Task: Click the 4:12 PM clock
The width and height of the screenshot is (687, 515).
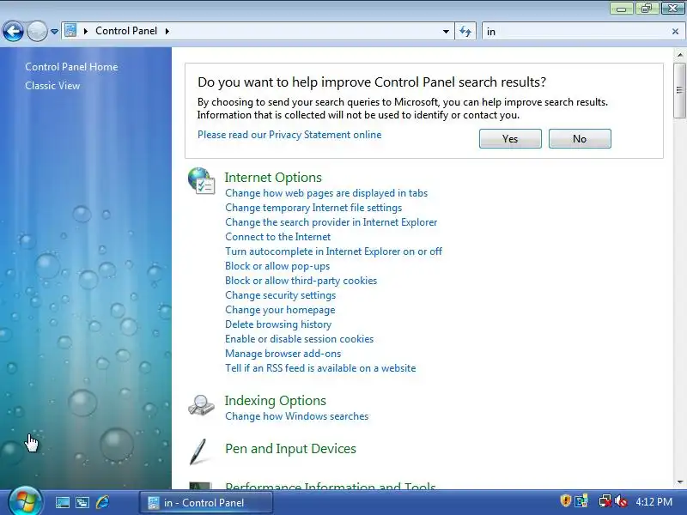Action: (654, 502)
